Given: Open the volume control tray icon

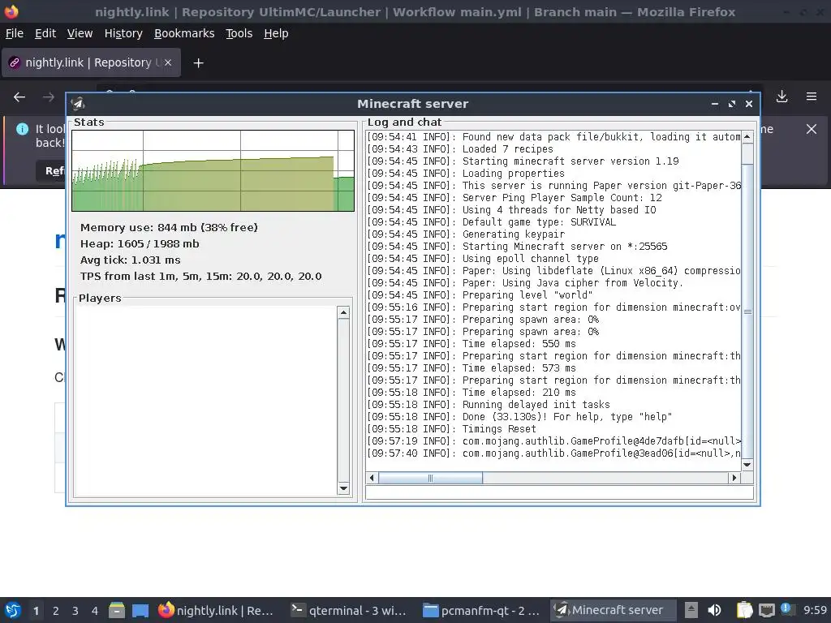Looking at the screenshot, I should pos(714,610).
